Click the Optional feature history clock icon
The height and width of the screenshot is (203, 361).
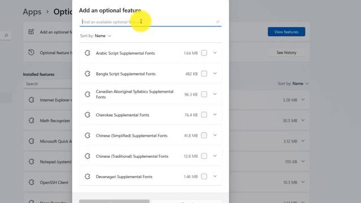tap(32, 52)
